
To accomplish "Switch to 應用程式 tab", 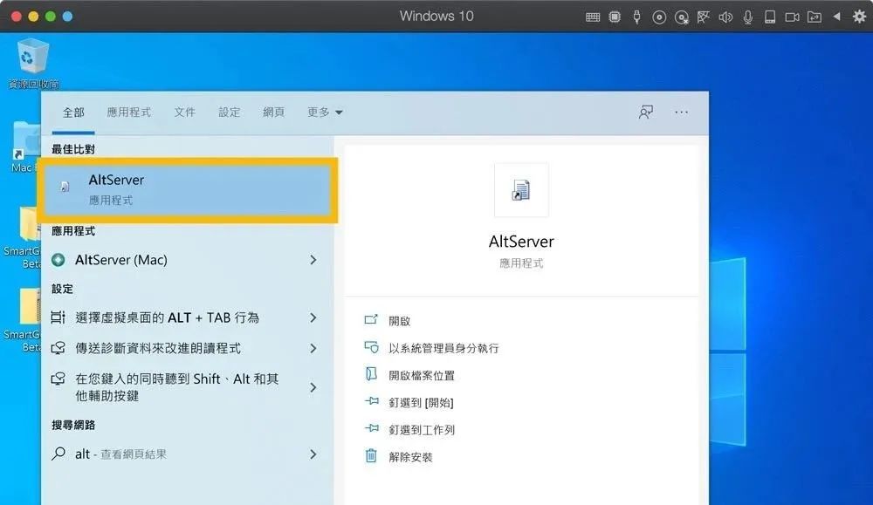I will click(128, 113).
